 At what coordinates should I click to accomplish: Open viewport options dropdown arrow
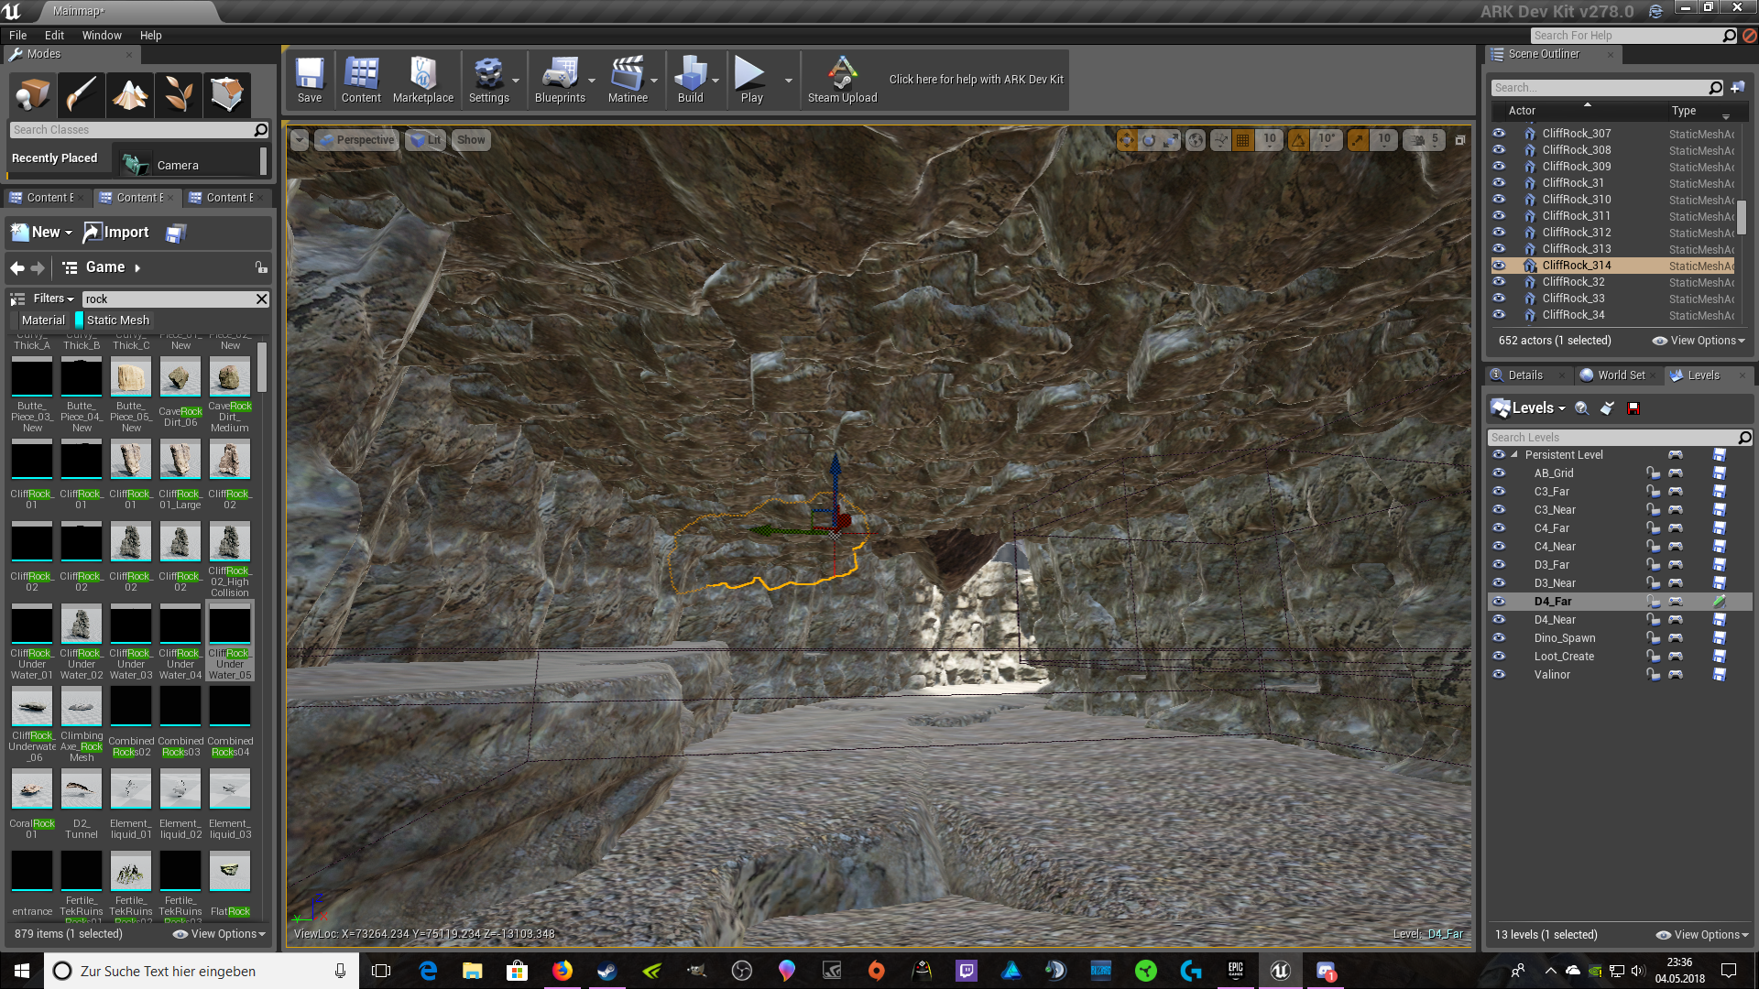pos(300,140)
